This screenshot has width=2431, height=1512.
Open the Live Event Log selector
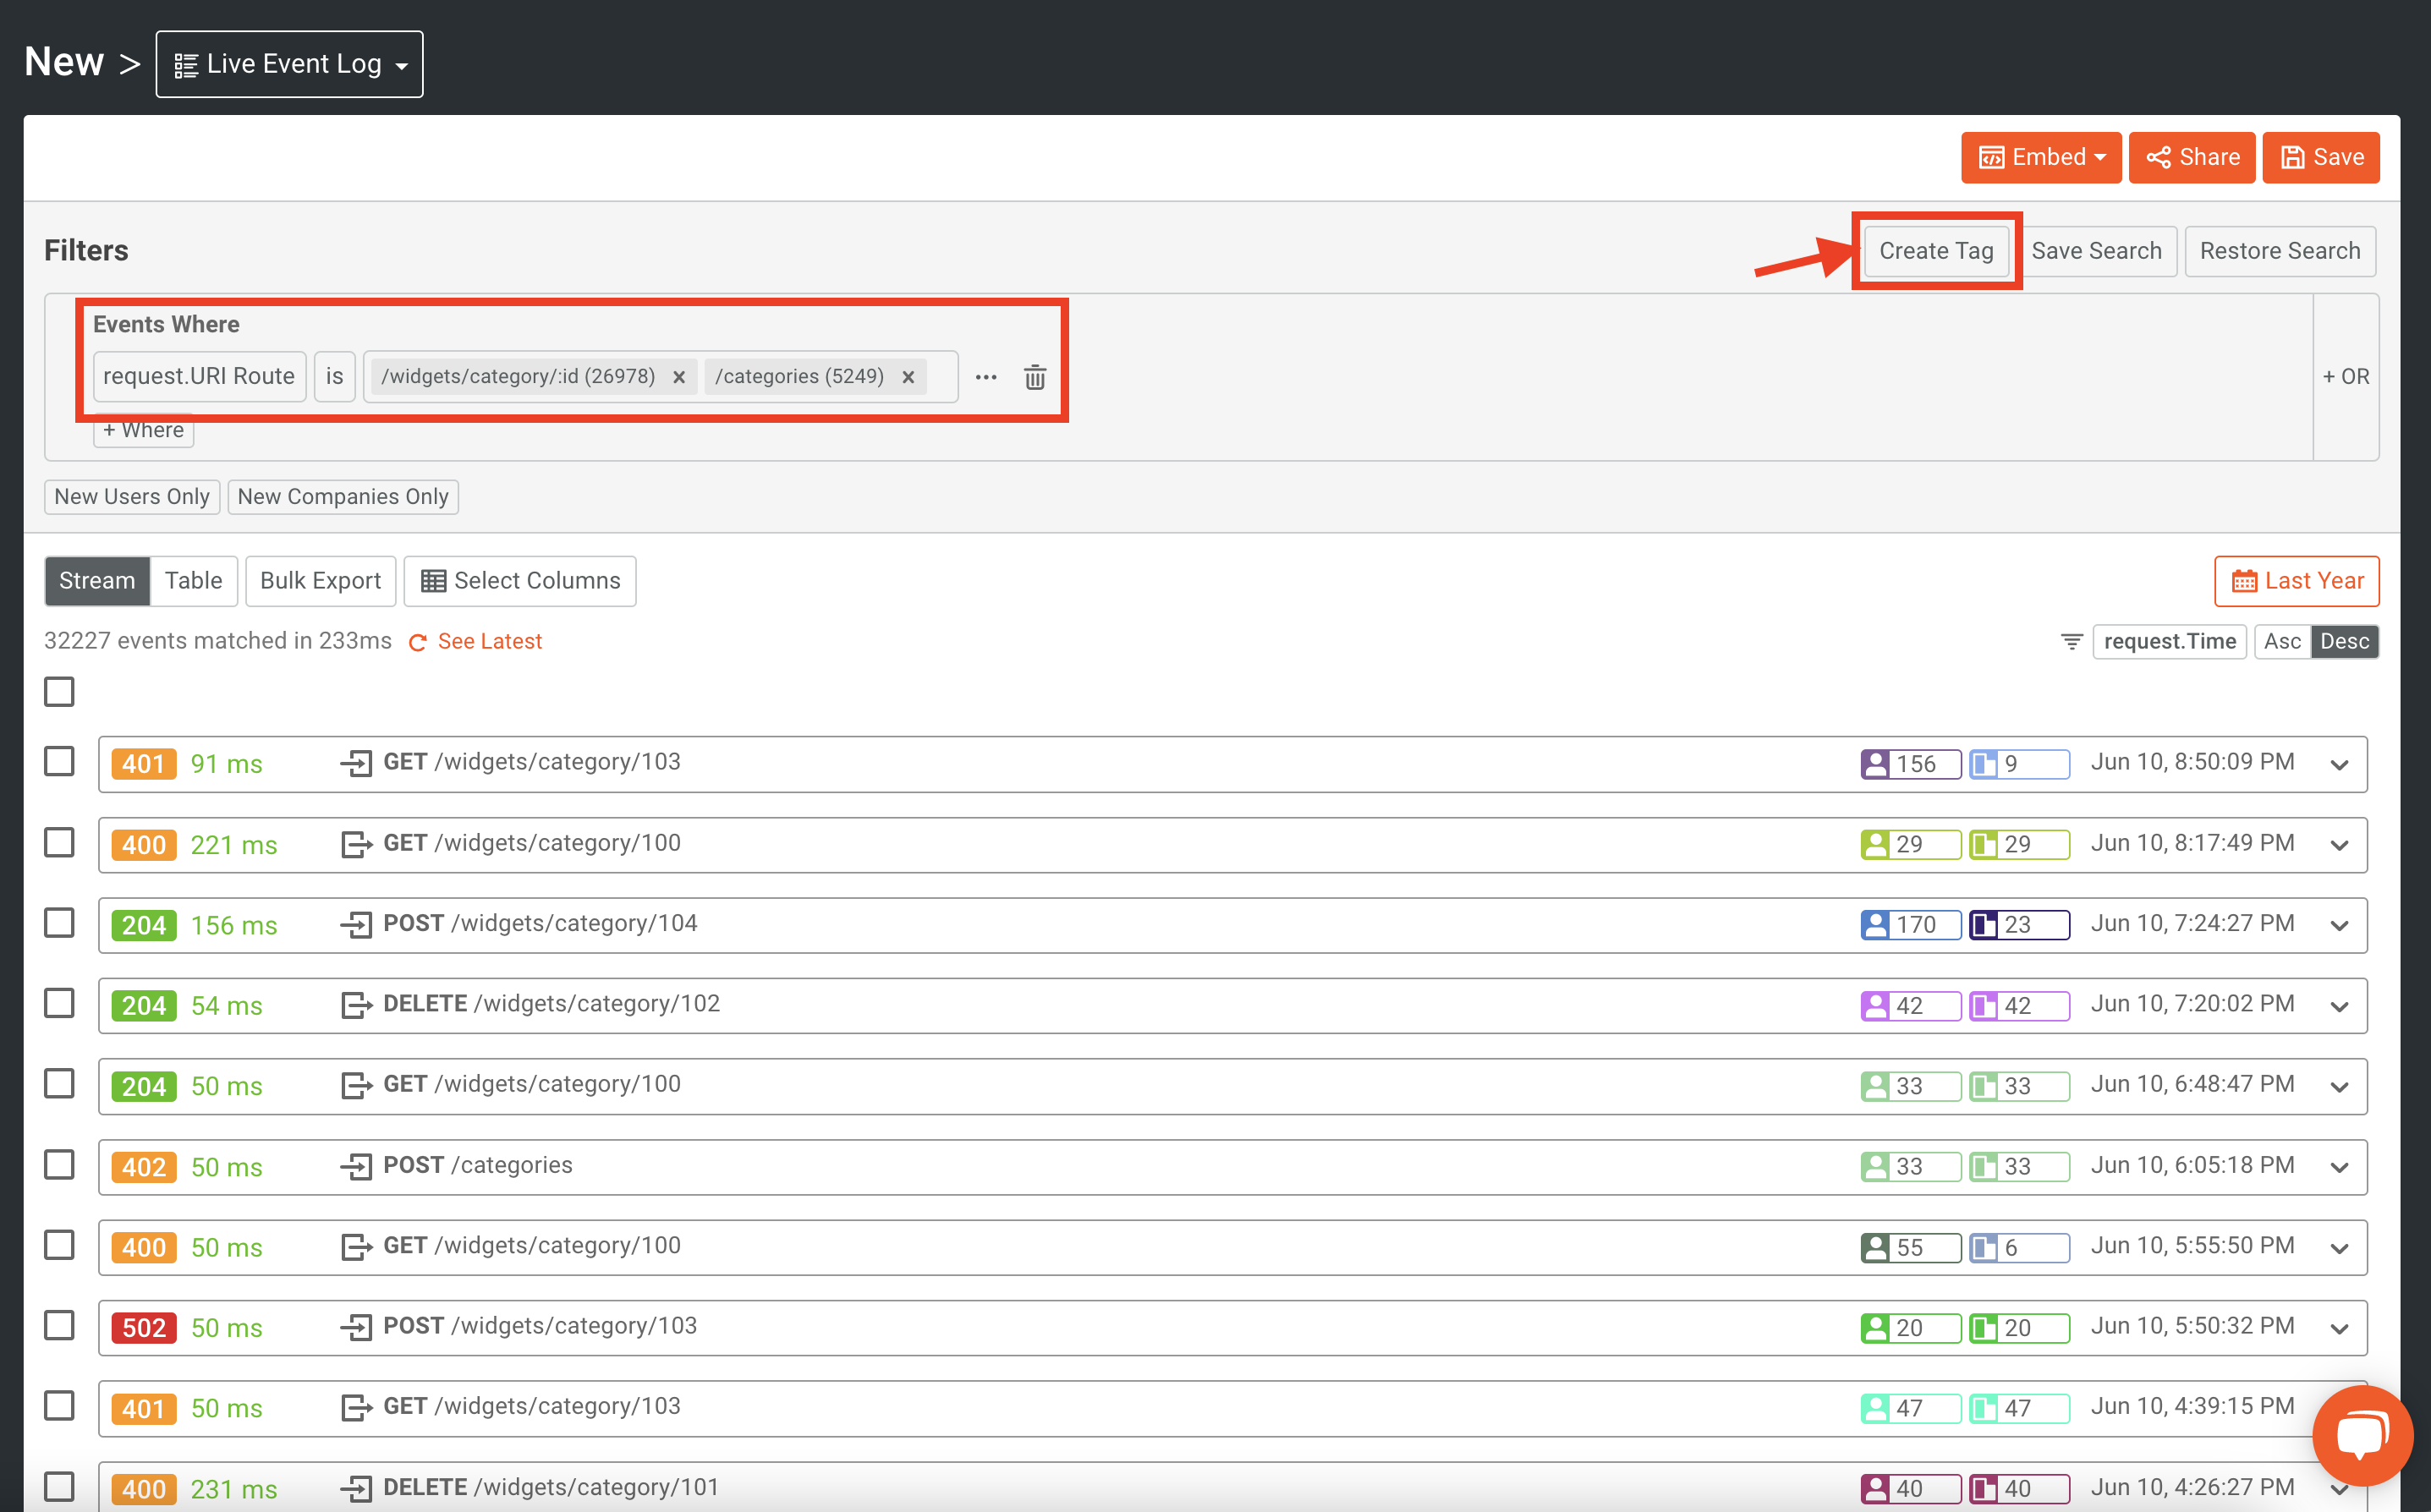click(289, 63)
